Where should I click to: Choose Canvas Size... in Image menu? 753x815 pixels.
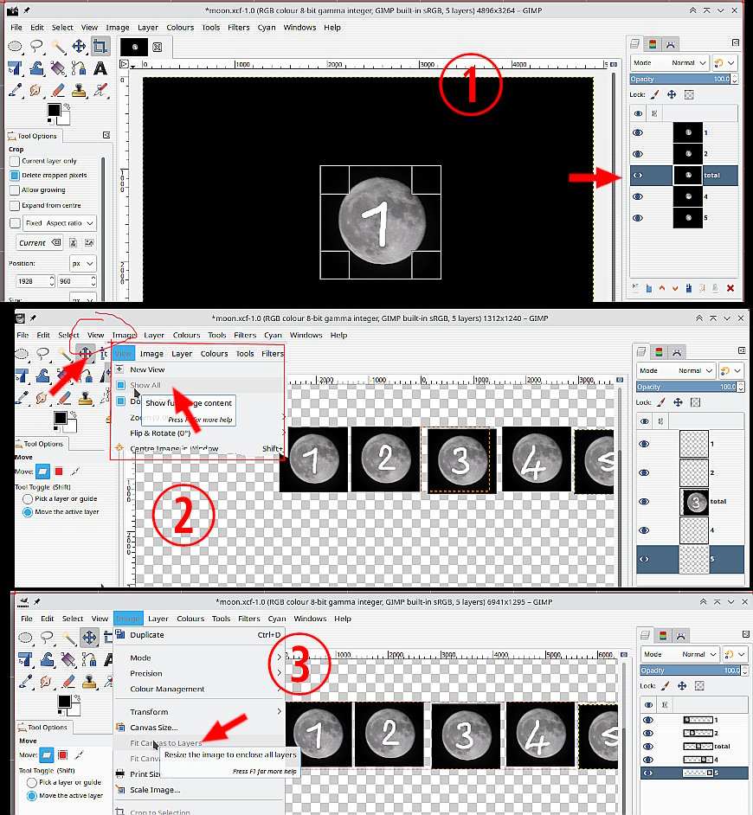[x=199, y=727]
